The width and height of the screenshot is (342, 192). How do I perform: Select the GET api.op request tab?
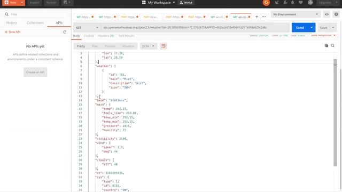coord(242,17)
